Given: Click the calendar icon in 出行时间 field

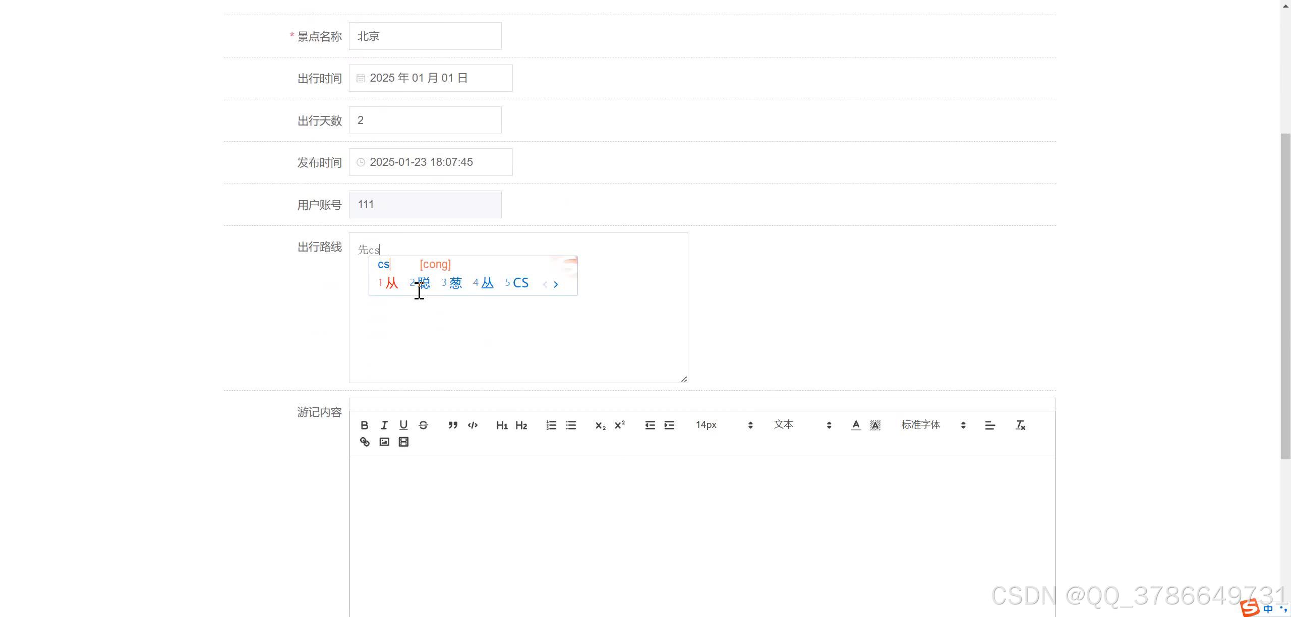Looking at the screenshot, I should pos(361,78).
